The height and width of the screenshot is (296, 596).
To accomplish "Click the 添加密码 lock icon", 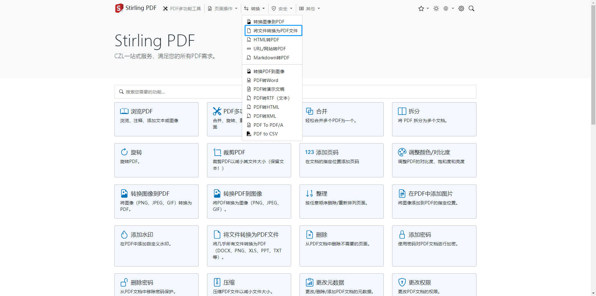I will 402,235.
